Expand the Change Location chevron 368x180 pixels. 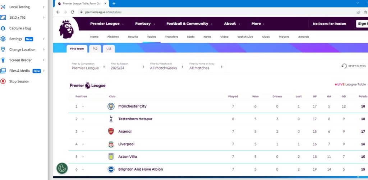click(43, 49)
